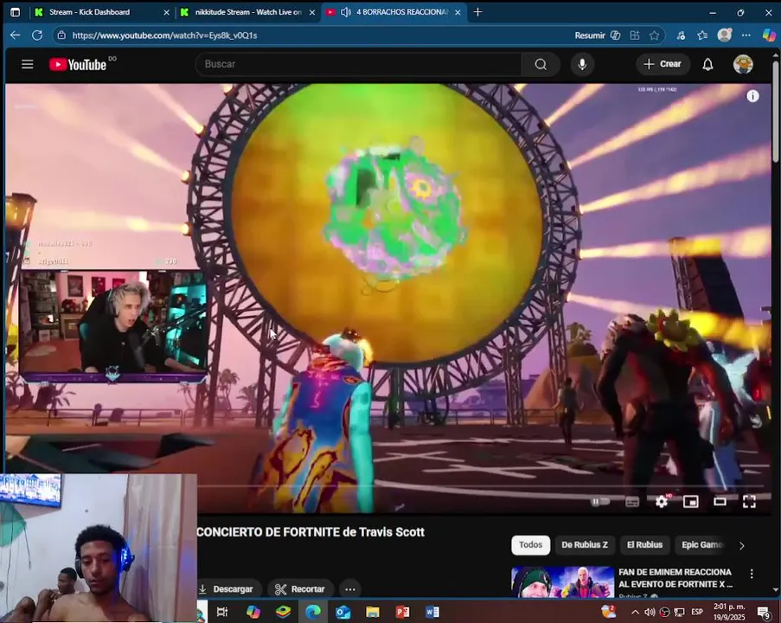Screen dimensions: 781x623
Task: Go to YouTube home via logo
Action: coord(78,64)
